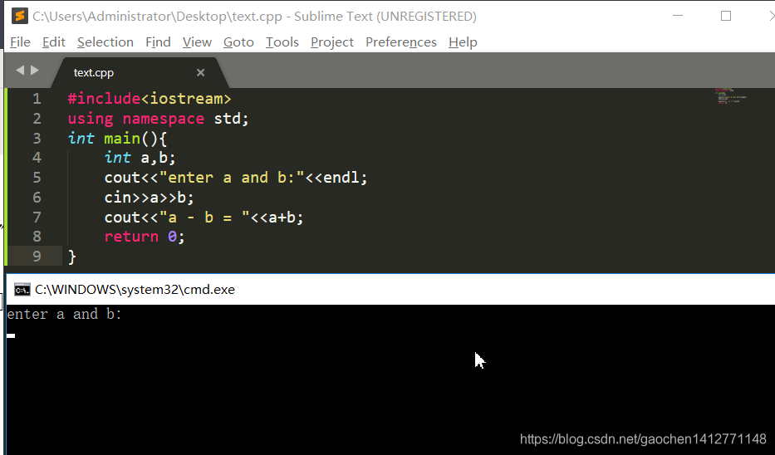Open the Tools menu

(282, 42)
